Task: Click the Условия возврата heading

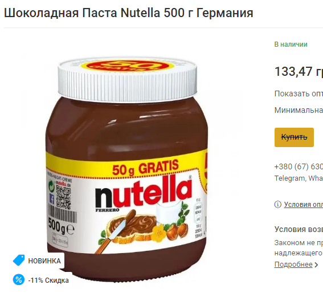Action: 299,229
